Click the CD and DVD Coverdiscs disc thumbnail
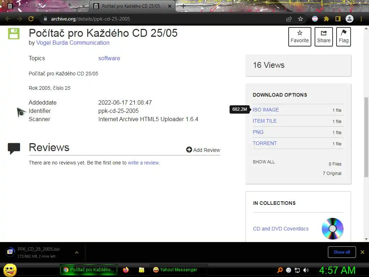The width and height of the screenshot is (369, 277). pos(333,228)
